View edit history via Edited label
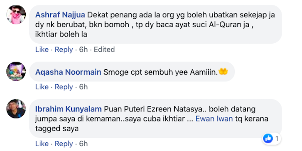Image resolution: width=302 pixels, height=151 pixels. click(x=104, y=49)
